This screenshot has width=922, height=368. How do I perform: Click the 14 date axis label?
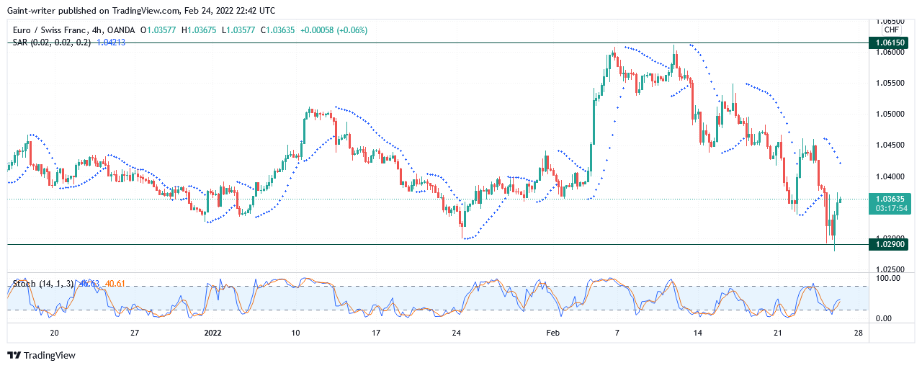click(x=697, y=333)
